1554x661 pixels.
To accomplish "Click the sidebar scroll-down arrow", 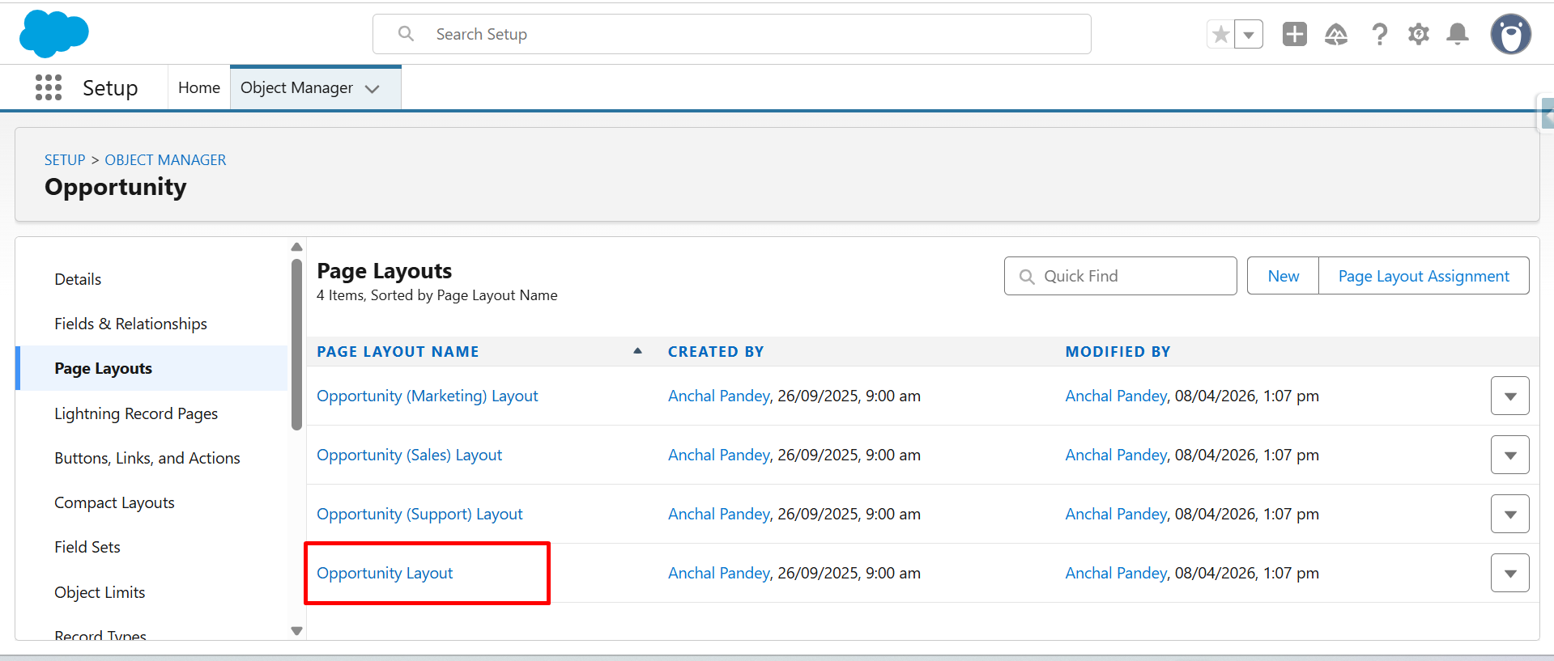I will (296, 631).
